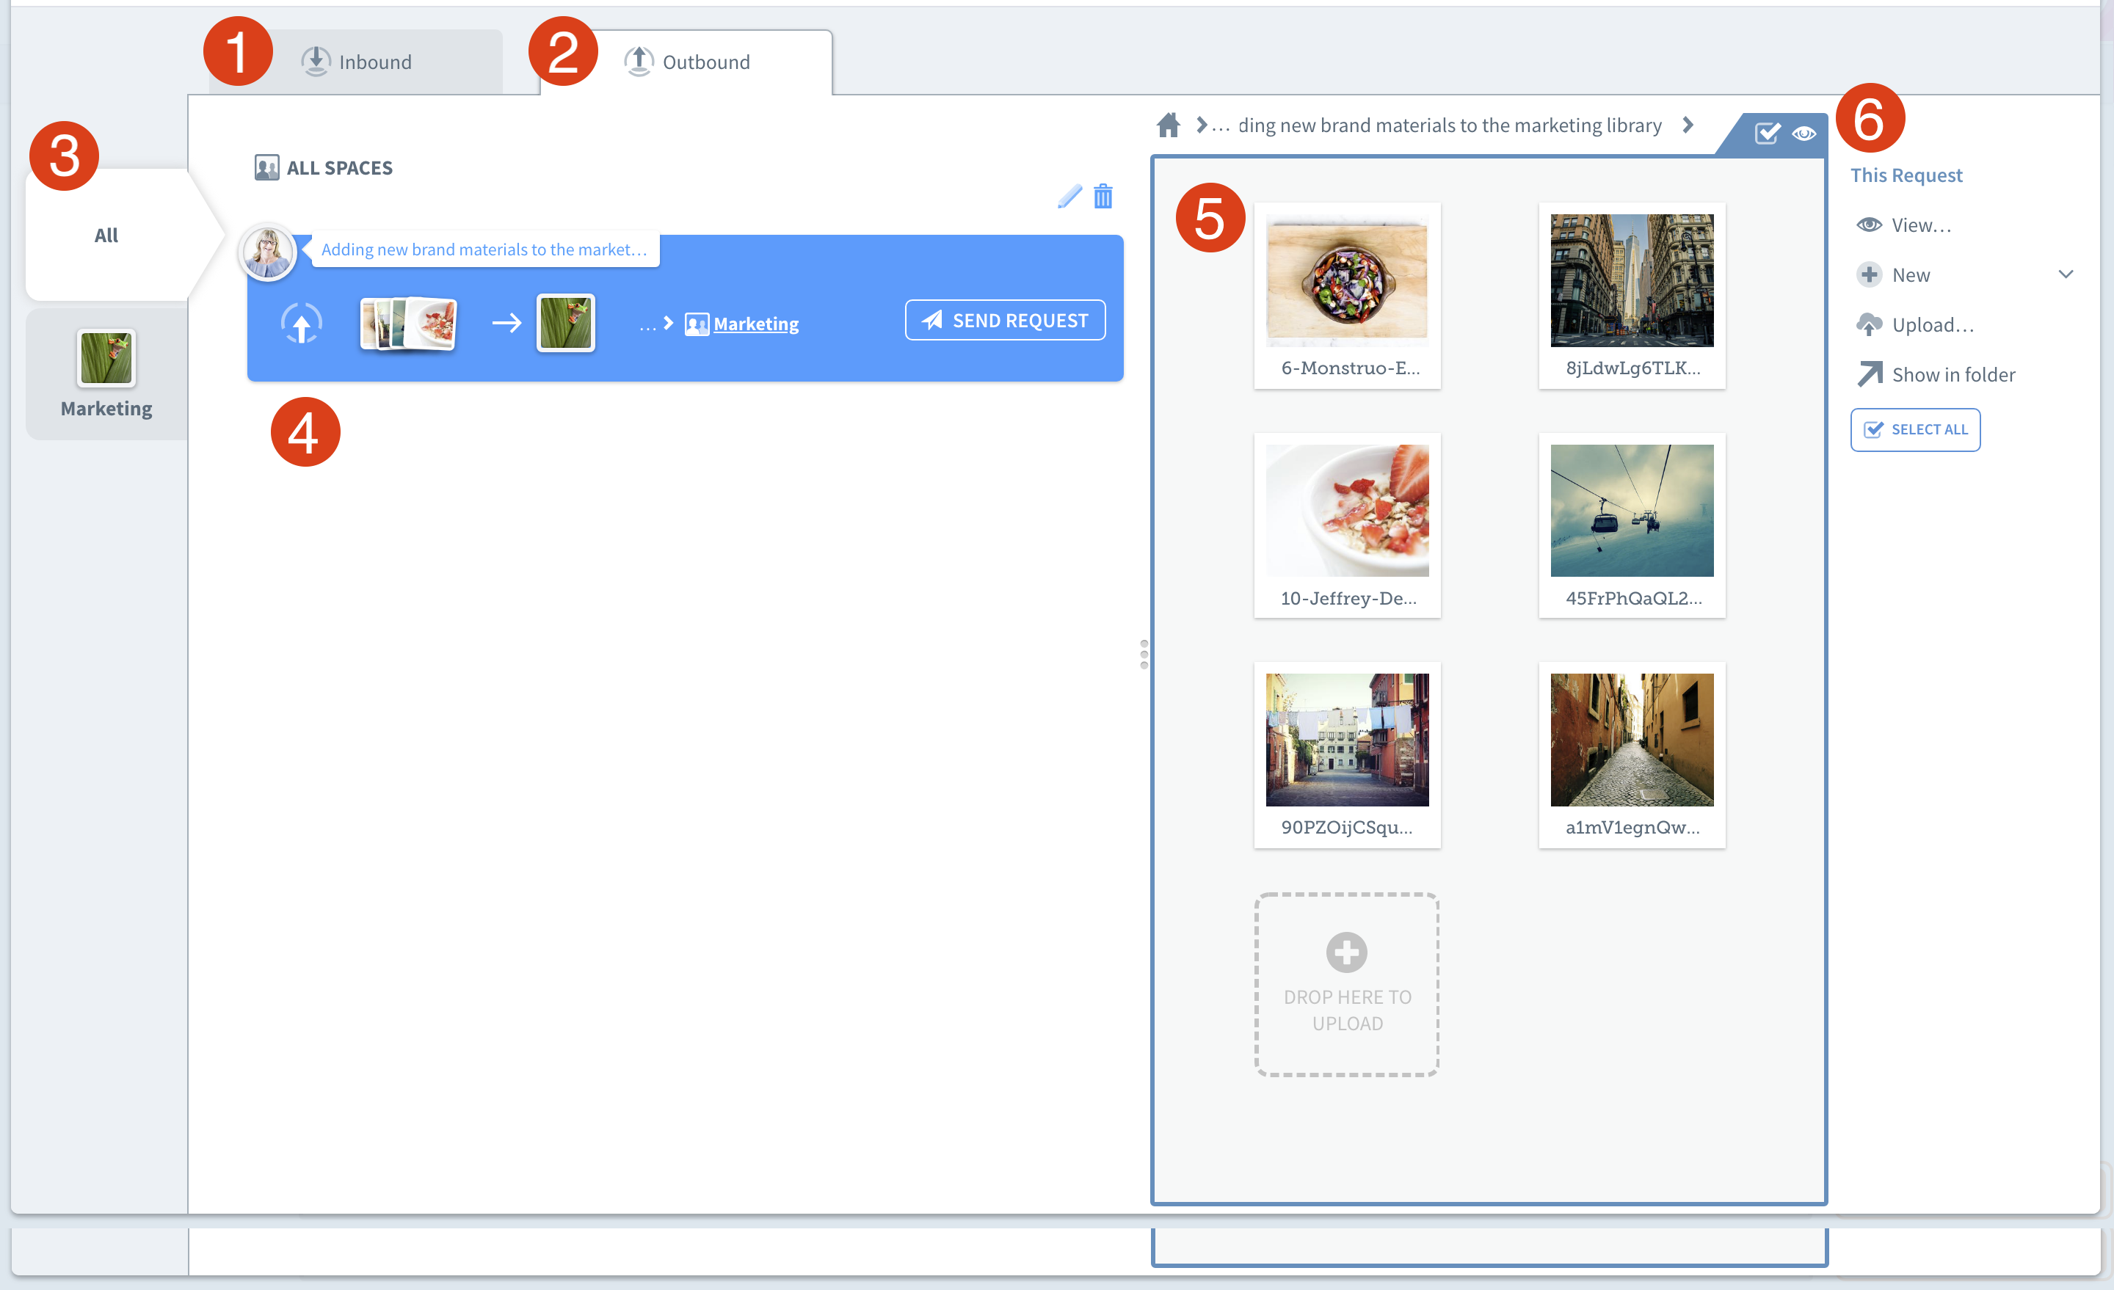Viewport: 2114px width, 1290px height.
Task: Expand the breadcrumb trailing chevron
Action: pyautogui.click(x=1688, y=125)
